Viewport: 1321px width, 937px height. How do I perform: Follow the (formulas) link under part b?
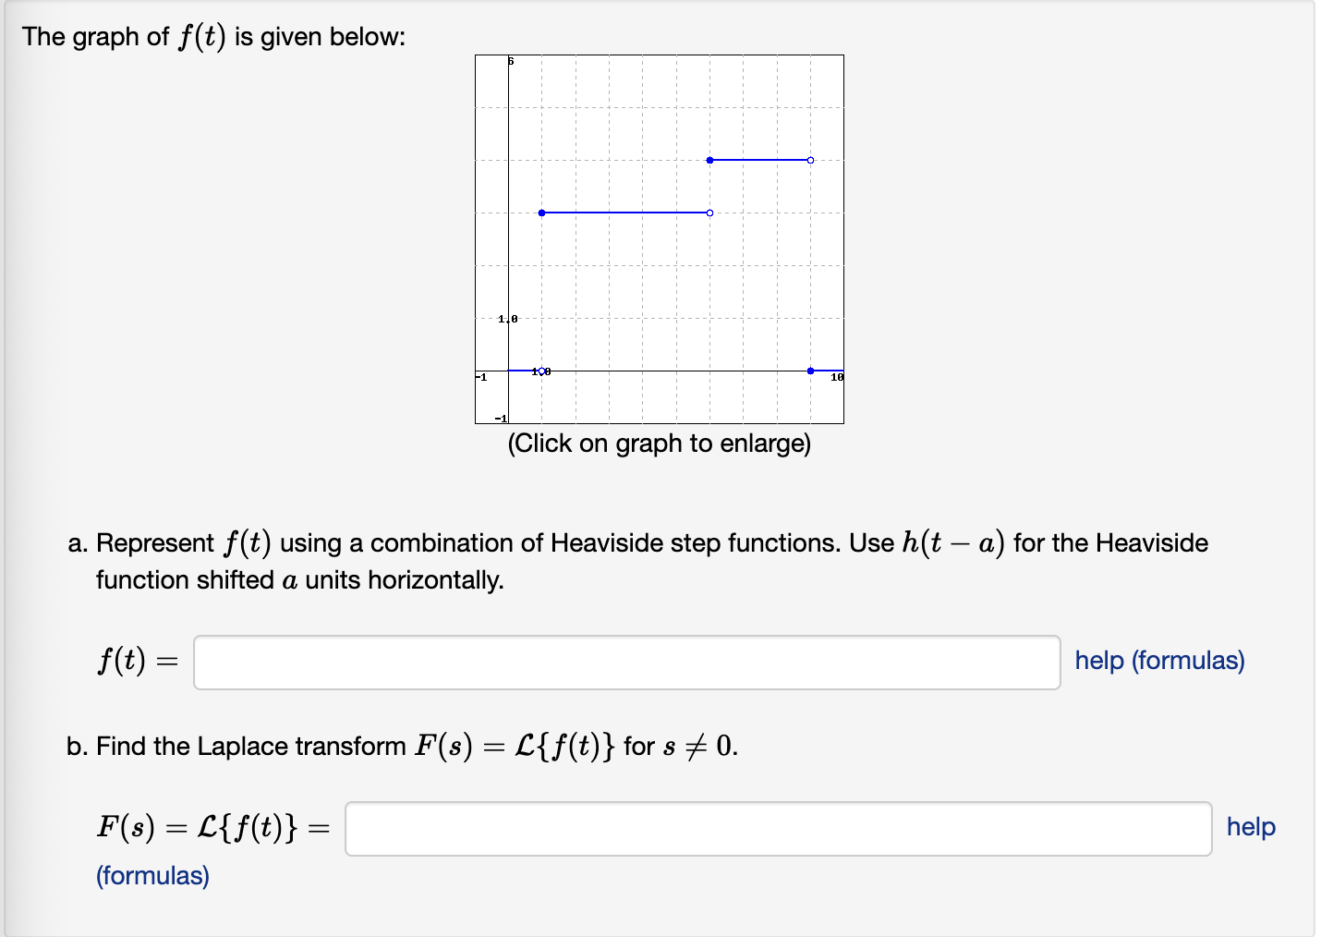(152, 875)
